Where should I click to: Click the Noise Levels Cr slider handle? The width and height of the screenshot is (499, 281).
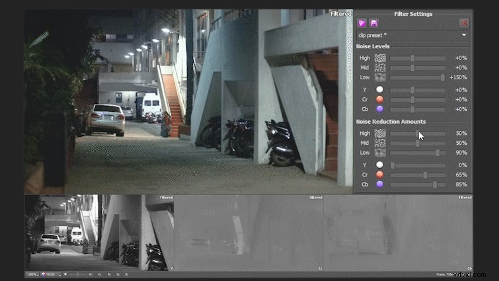[413, 100]
